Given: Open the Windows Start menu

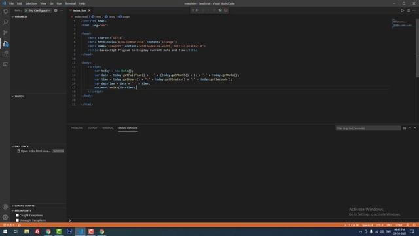Looking at the screenshot, I should [x=5, y=231].
